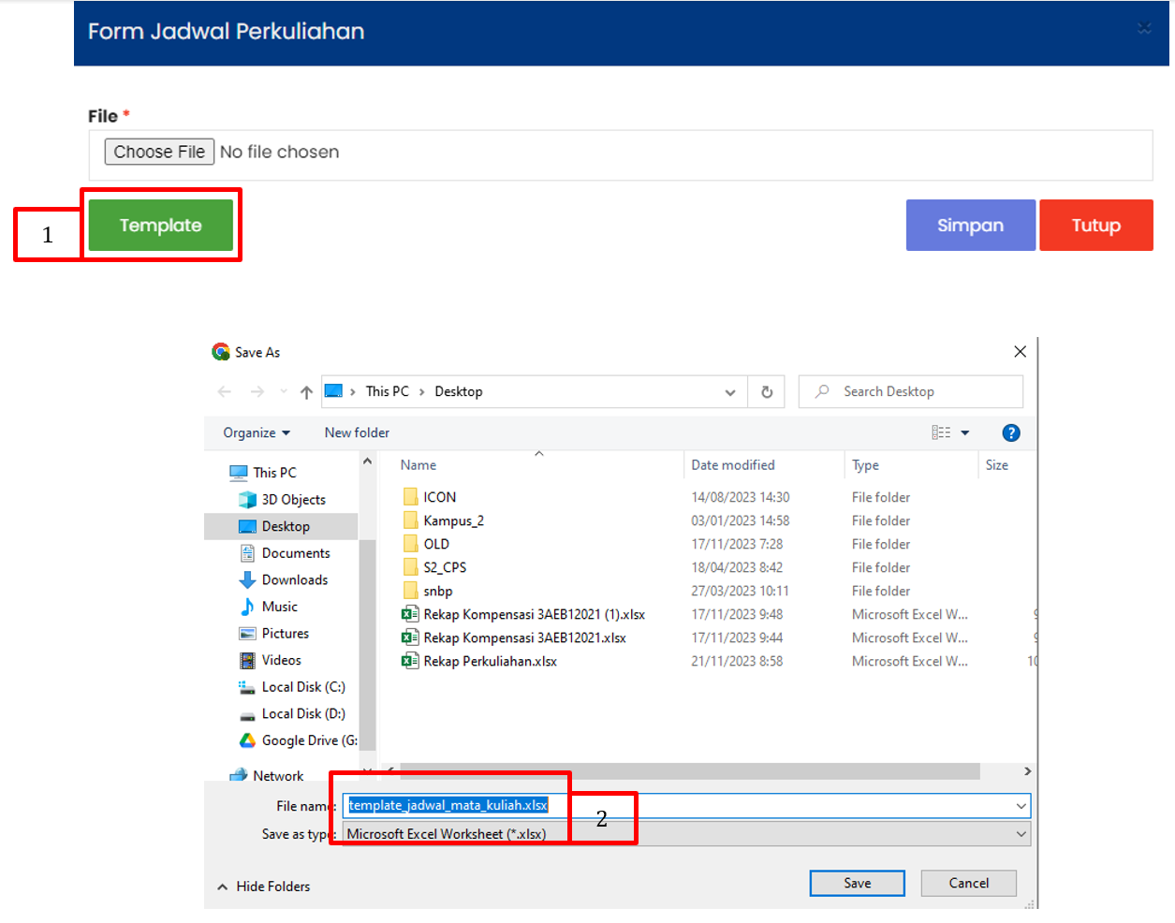Image resolution: width=1175 pixels, height=923 pixels.
Task: Open the recent locations dropdown arrow
Action: point(284,391)
